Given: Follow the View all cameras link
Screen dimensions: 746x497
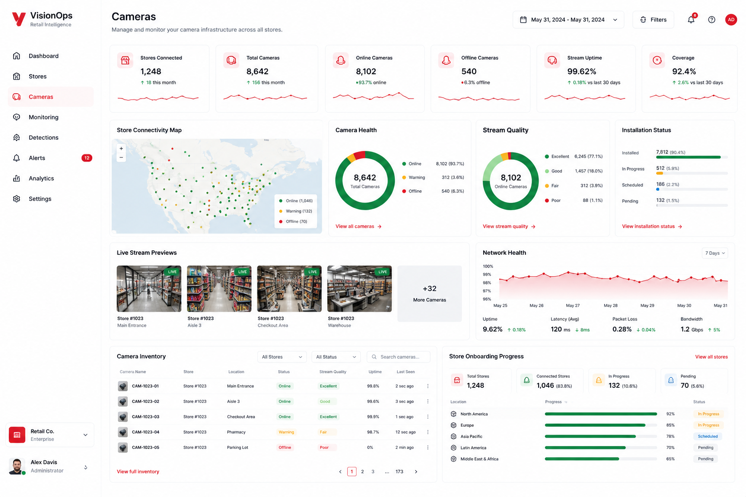Looking at the screenshot, I should pyautogui.click(x=358, y=226).
